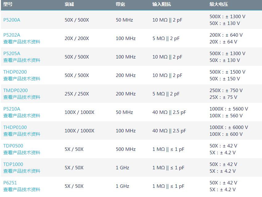262x197 pixels.
Task: Select TDP1000 bandwidth 1 GHz cell
Action: pyautogui.click(x=122, y=168)
